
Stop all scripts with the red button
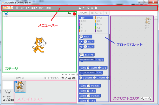[x=74, y=14]
